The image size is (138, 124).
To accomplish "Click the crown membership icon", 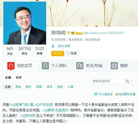I will [x=73, y=33].
